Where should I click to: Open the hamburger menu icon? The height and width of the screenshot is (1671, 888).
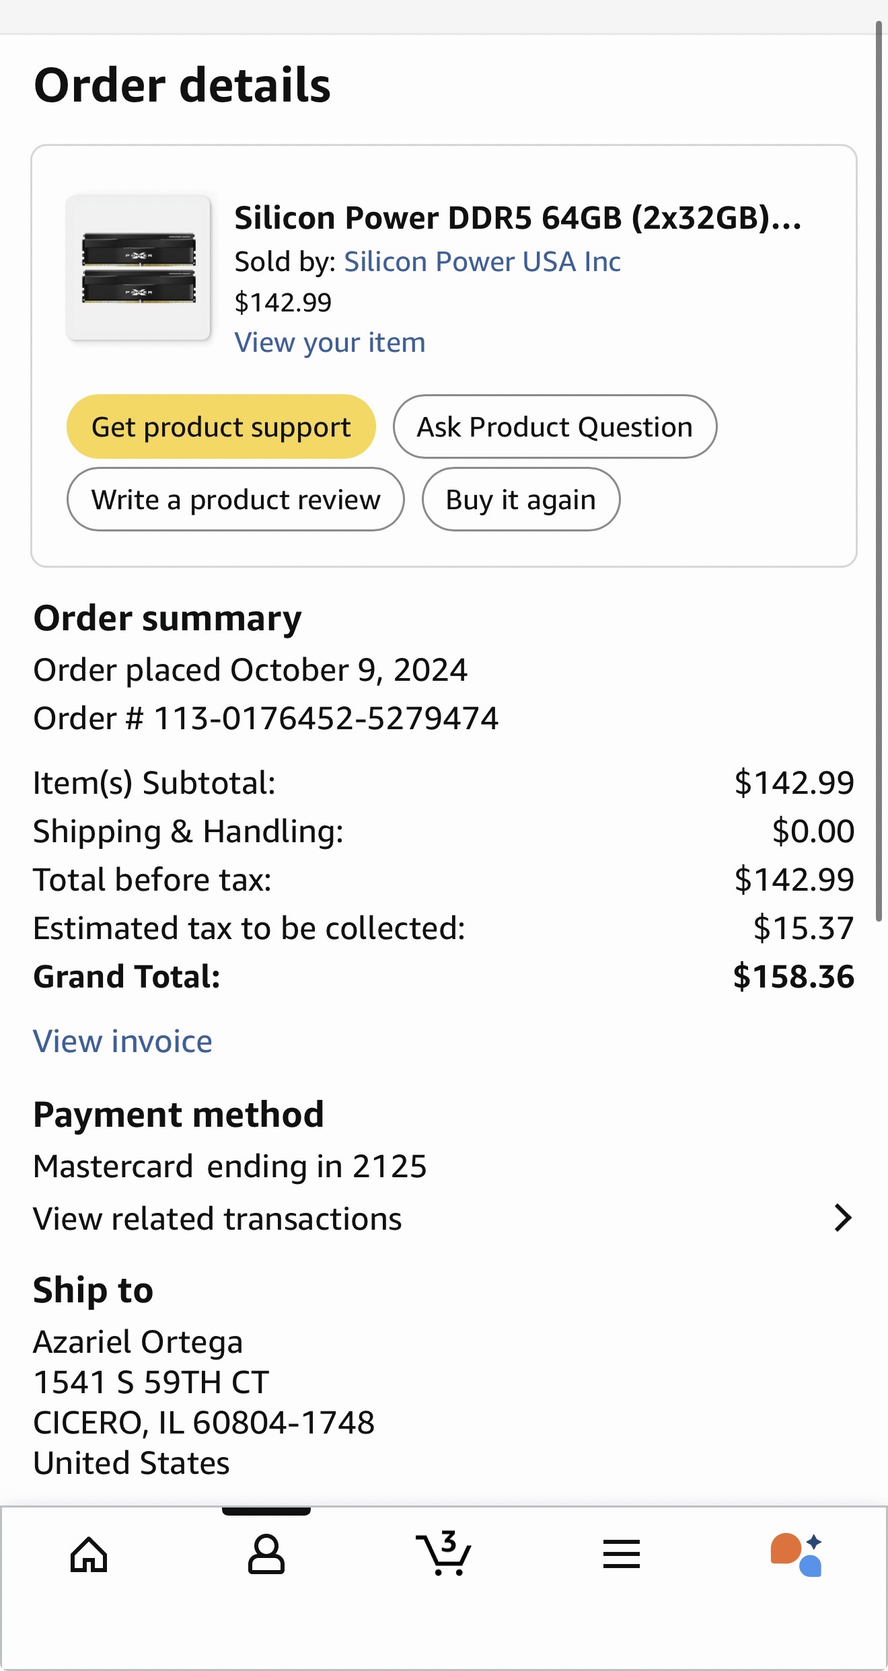pos(621,1555)
